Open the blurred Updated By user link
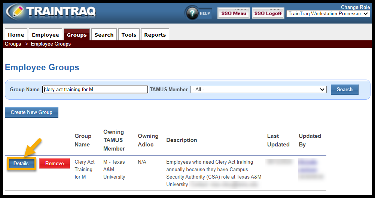Screen dimensions: 375x198 pyautogui.click(x=308, y=162)
